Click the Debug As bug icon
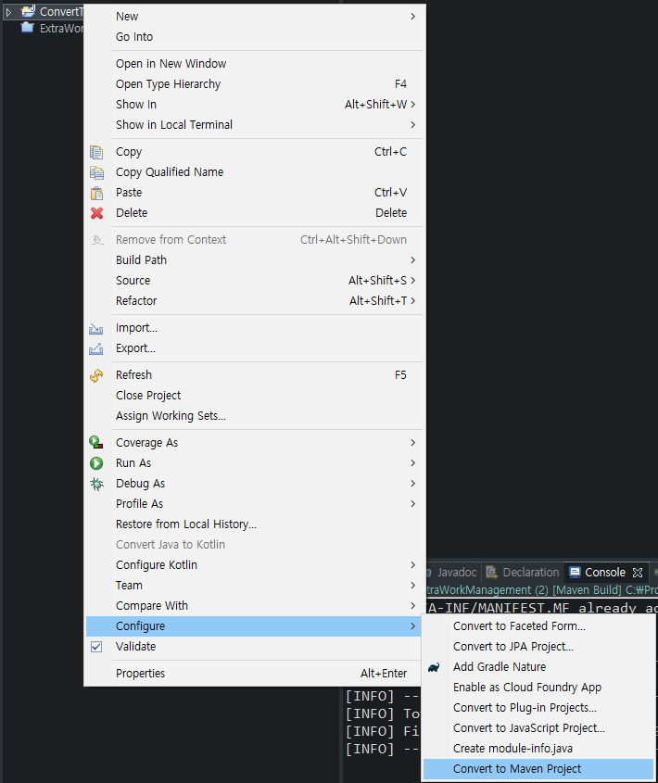The image size is (658, 783). pos(96,484)
